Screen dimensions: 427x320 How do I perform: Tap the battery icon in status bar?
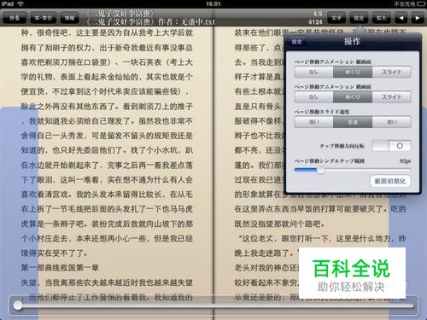(x=421, y=4)
